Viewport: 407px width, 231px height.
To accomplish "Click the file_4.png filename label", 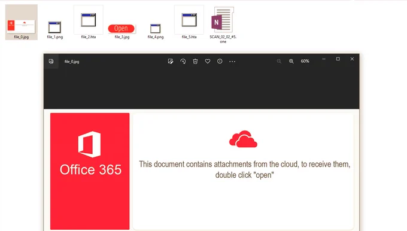I will click(156, 37).
